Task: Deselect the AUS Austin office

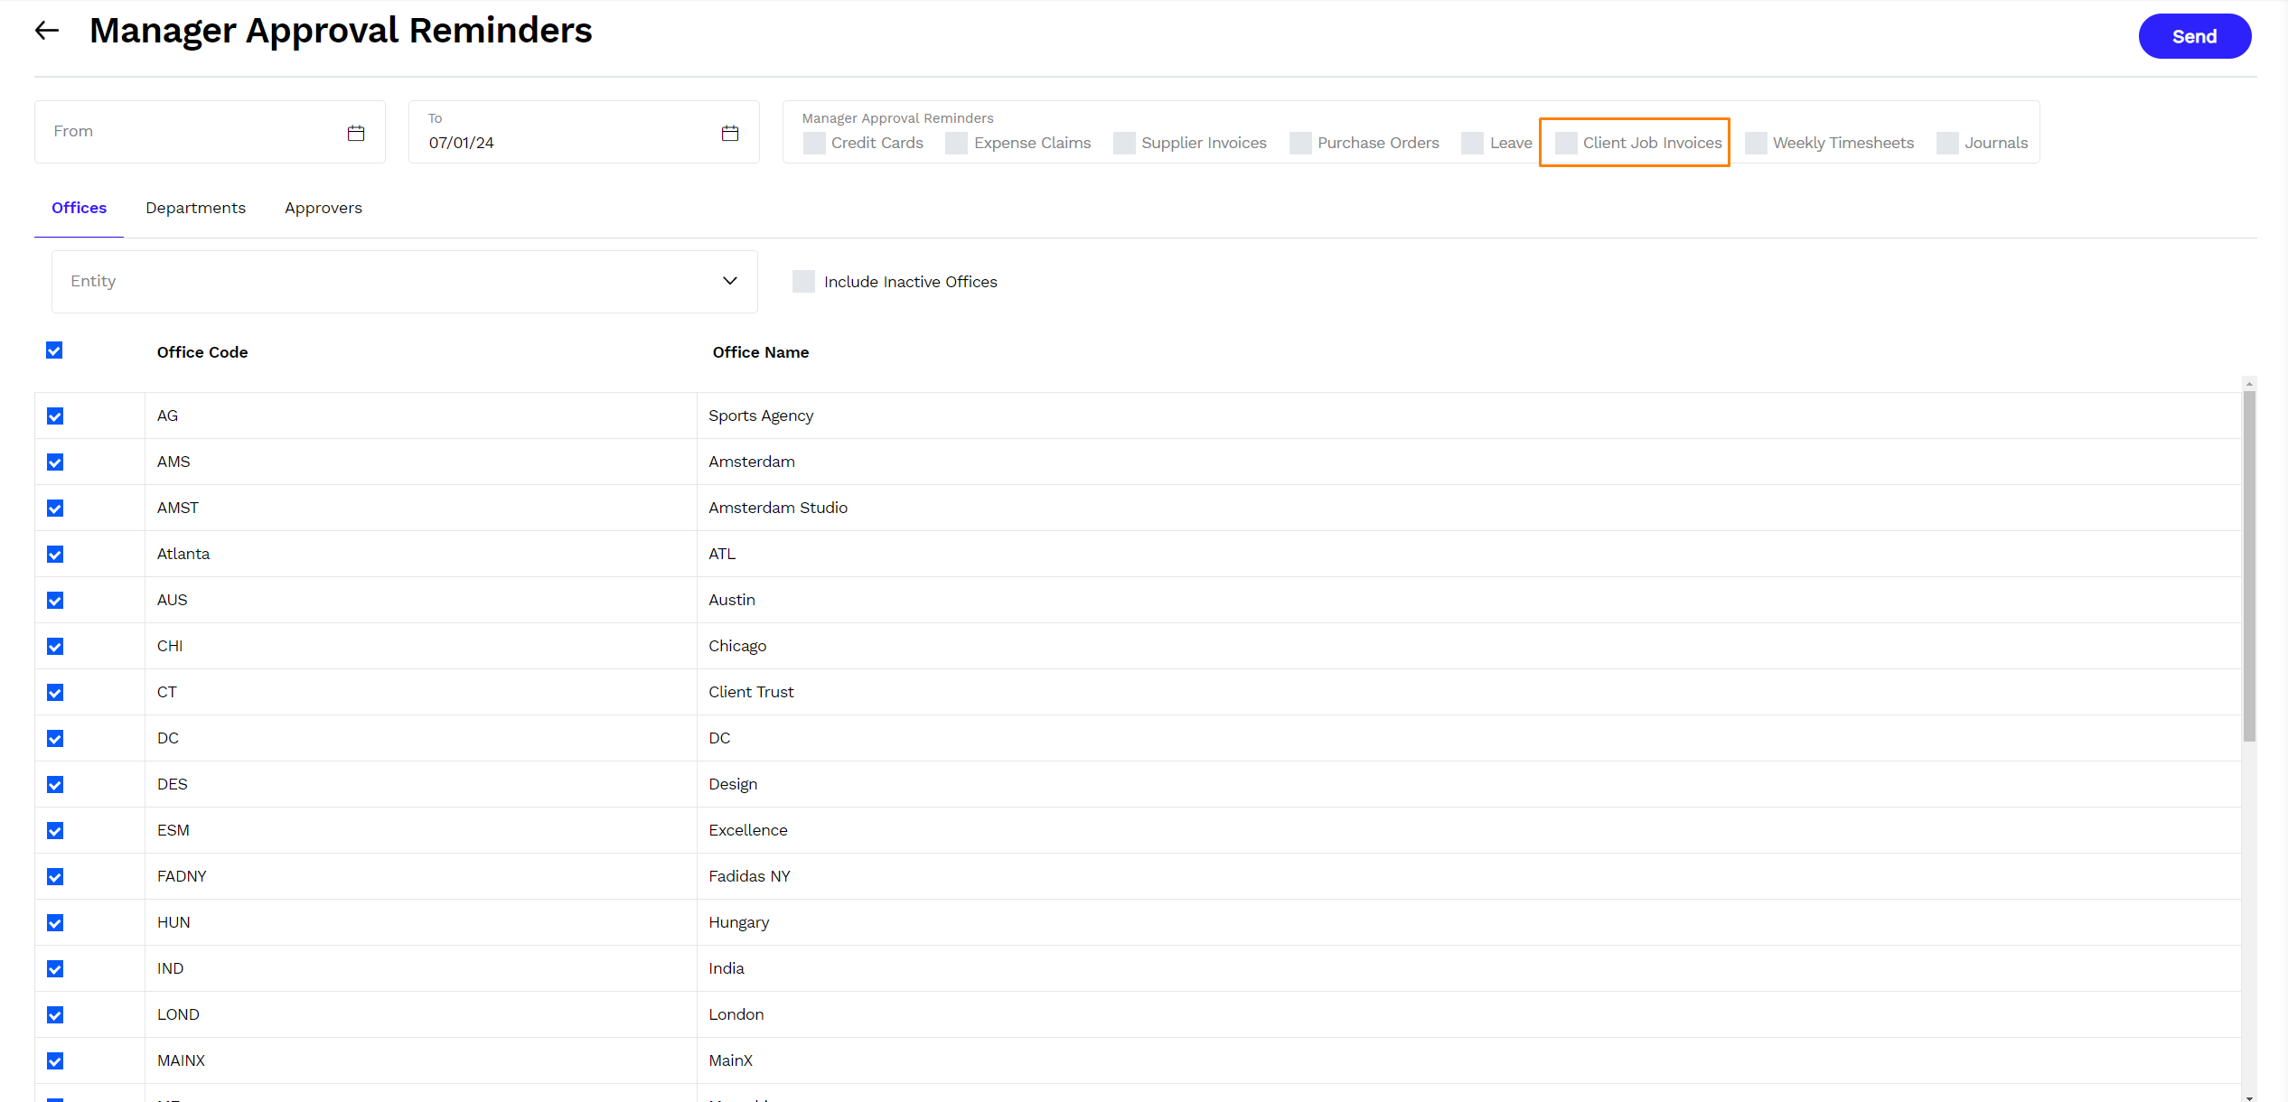Action: [55, 601]
